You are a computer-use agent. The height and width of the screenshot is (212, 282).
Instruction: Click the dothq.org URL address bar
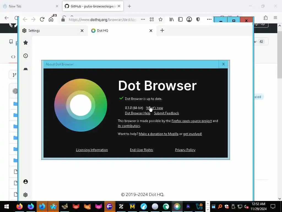coord(102,20)
